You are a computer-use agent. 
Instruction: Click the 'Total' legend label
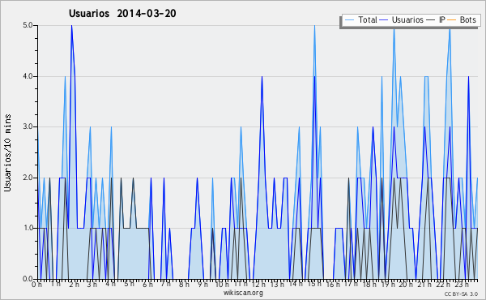coord(368,19)
